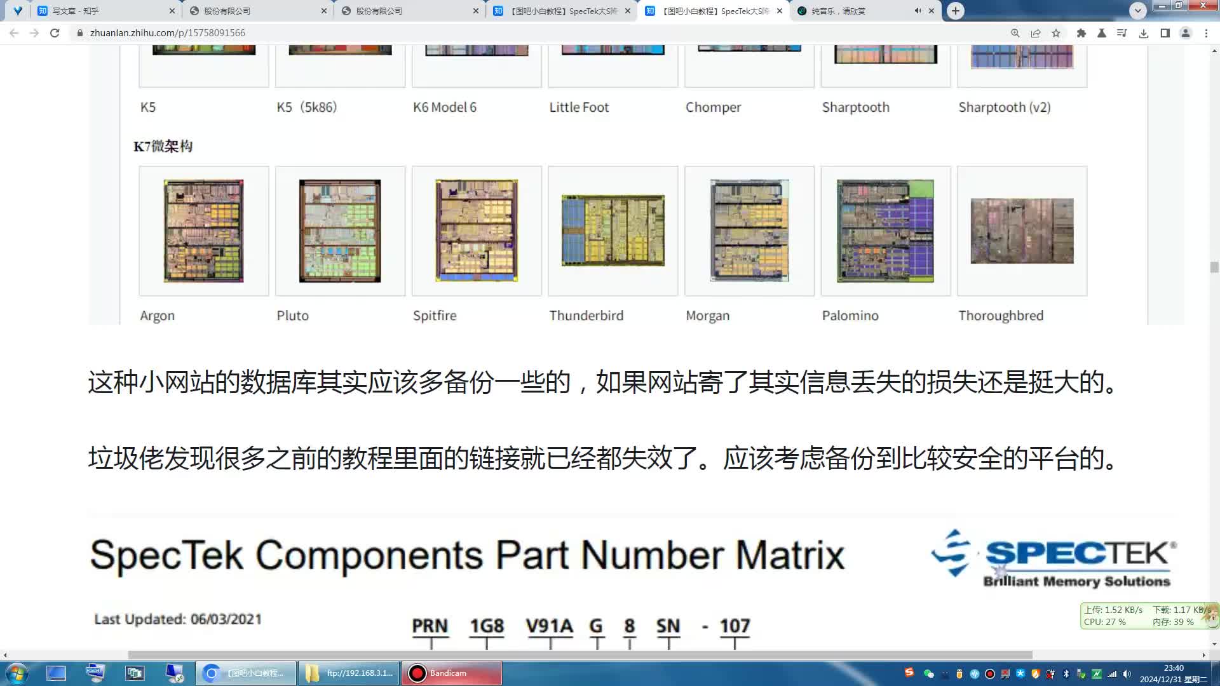Image resolution: width=1220 pixels, height=686 pixels.
Task: Toggle the bookmark star for this page
Action: (x=1055, y=33)
